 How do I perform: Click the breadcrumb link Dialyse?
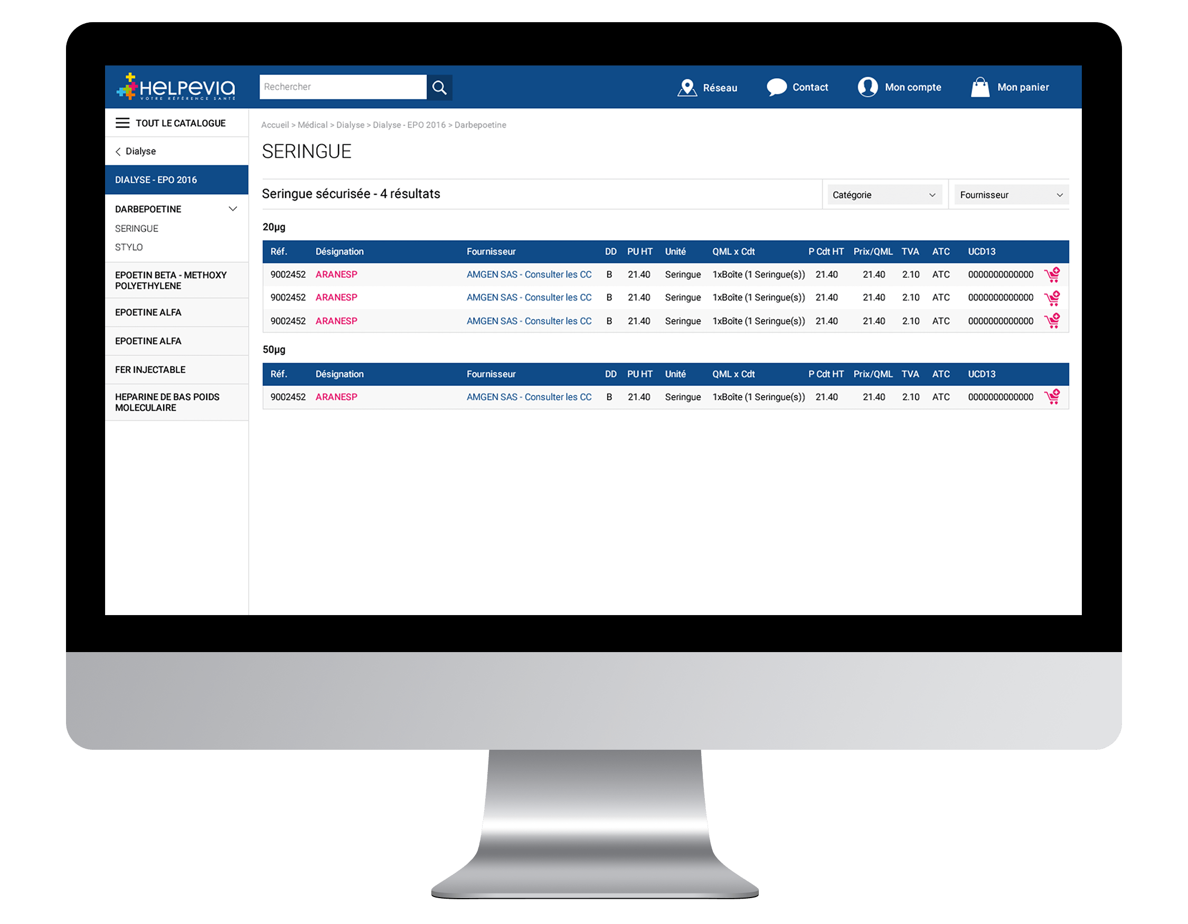[x=350, y=125]
